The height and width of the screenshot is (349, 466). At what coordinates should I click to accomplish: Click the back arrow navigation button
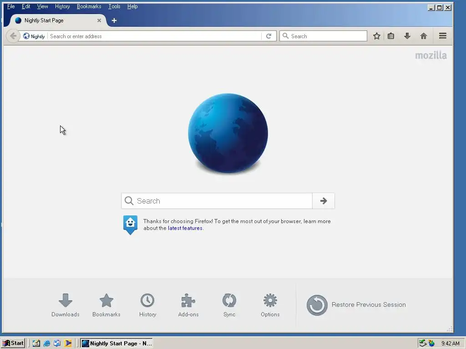13,36
